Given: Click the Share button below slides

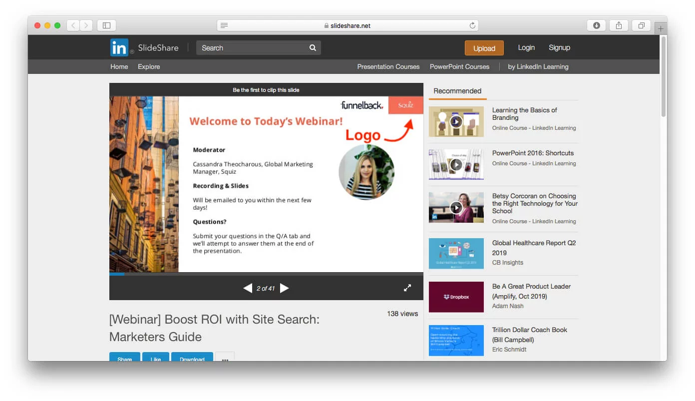Looking at the screenshot, I should click(125, 357).
